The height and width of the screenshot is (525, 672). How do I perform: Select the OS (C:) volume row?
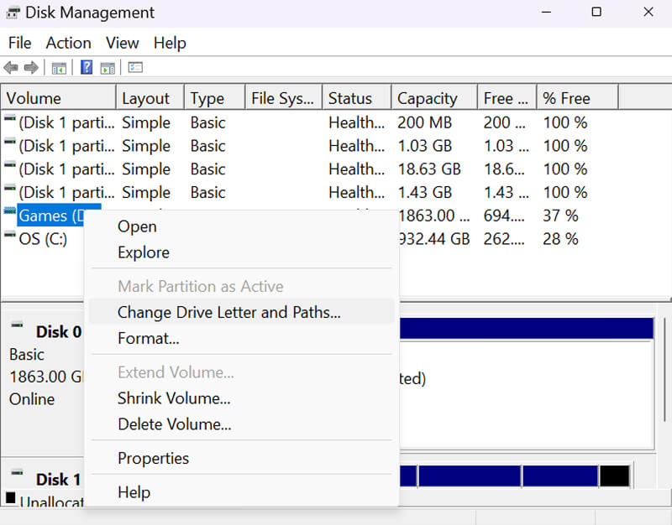pyautogui.click(x=42, y=239)
